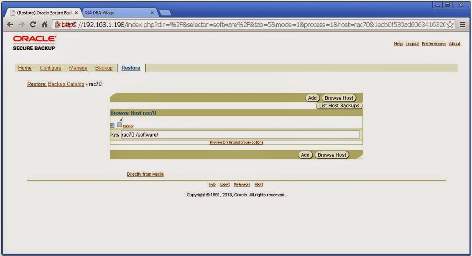This screenshot has height=256, width=472.
Task: Open the browser home page icon
Action: click(x=45, y=25)
